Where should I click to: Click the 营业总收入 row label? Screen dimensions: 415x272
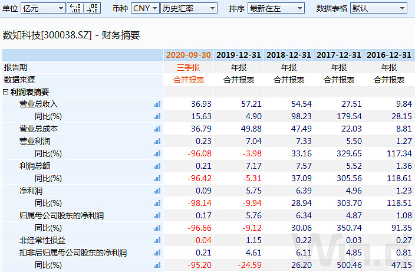(38, 104)
